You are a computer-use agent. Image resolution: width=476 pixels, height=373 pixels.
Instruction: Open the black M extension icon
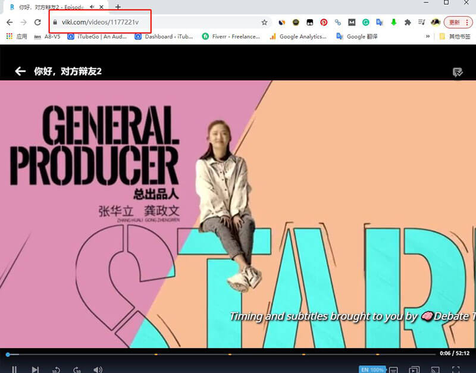pyautogui.click(x=352, y=22)
